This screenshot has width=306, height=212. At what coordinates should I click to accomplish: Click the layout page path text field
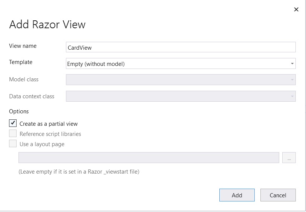coord(149,157)
